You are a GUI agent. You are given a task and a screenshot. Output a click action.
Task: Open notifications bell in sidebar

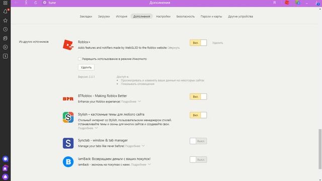coord(6,12)
